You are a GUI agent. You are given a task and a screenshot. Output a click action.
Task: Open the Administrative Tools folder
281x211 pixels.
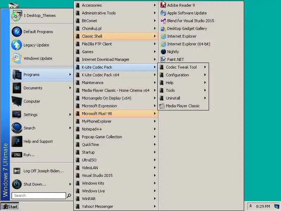click(x=116, y=13)
